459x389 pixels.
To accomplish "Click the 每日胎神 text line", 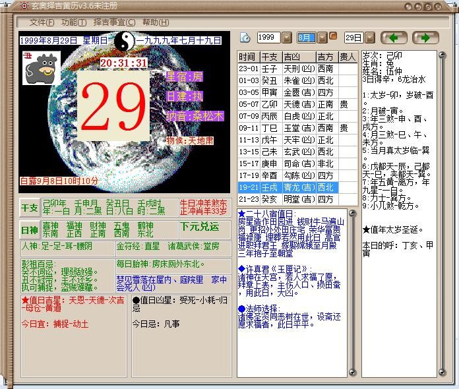I will point(160,264).
